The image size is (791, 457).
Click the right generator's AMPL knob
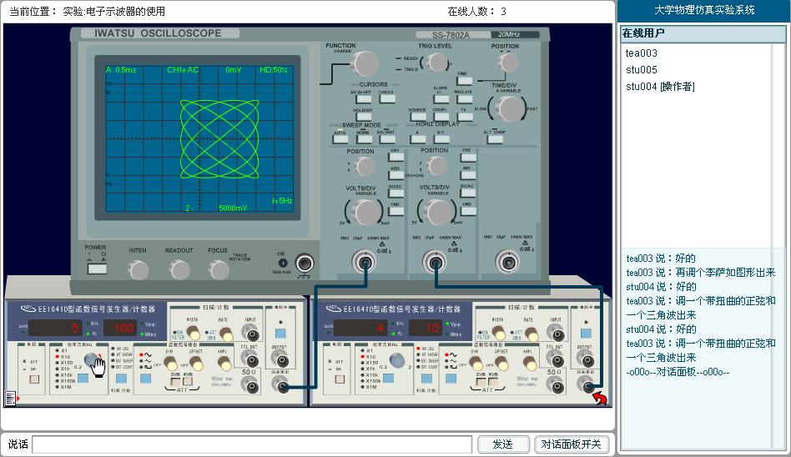531,364
